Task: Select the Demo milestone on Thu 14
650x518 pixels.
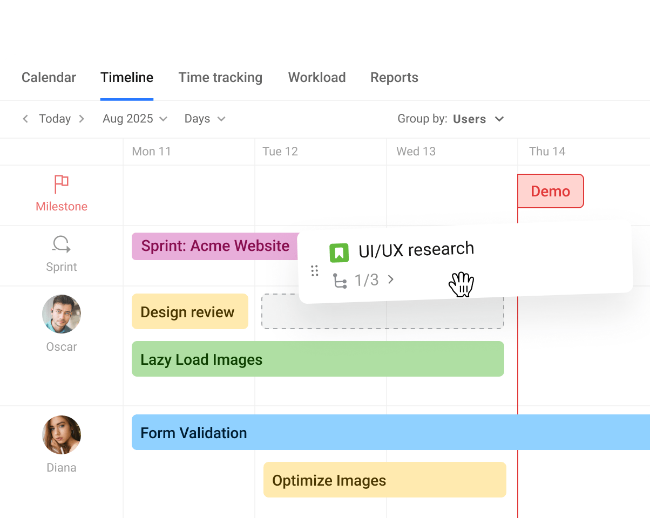Action: coord(551,191)
